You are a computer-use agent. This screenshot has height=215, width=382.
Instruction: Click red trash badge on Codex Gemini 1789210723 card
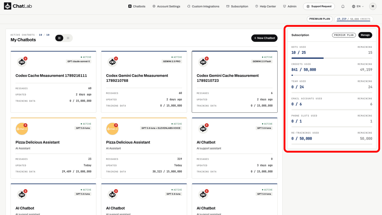pyautogui.click(x=207, y=58)
